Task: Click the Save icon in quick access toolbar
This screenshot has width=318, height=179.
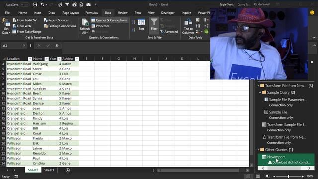Action: [35, 4]
